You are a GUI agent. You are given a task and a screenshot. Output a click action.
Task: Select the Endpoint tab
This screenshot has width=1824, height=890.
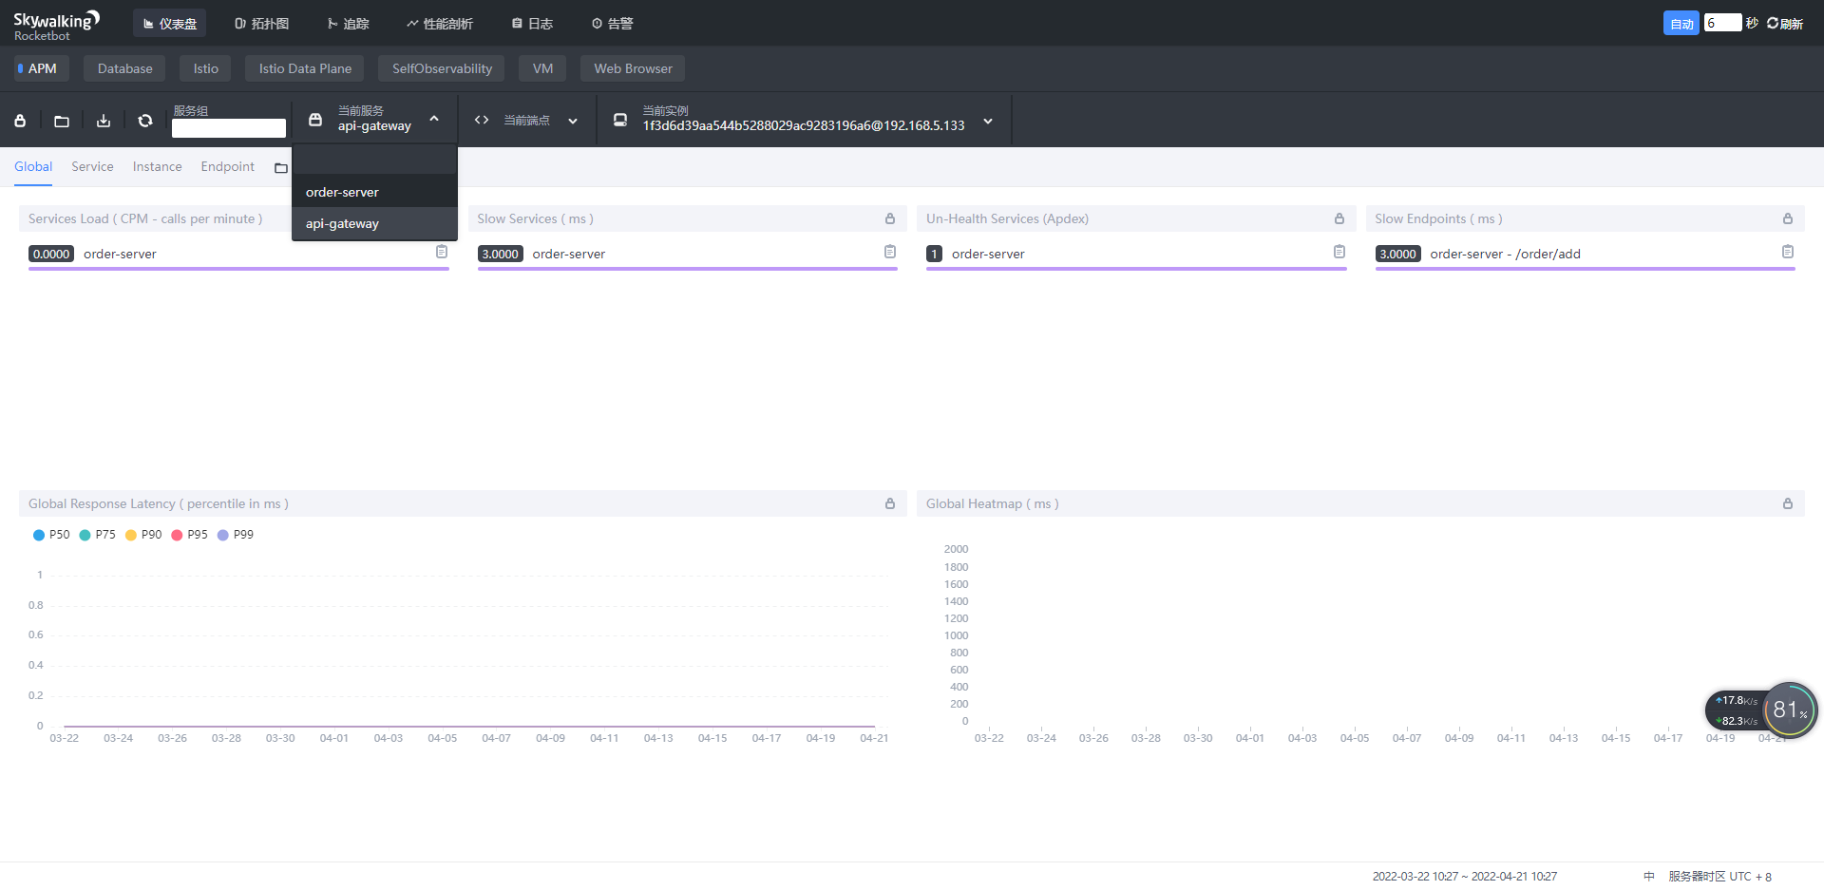(x=227, y=167)
